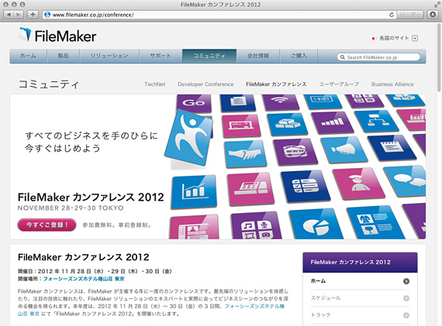This screenshot has height=326, width=442.
Task: Open the ユーザーグループ sub-navigation link
Action: tap(339, 84)
